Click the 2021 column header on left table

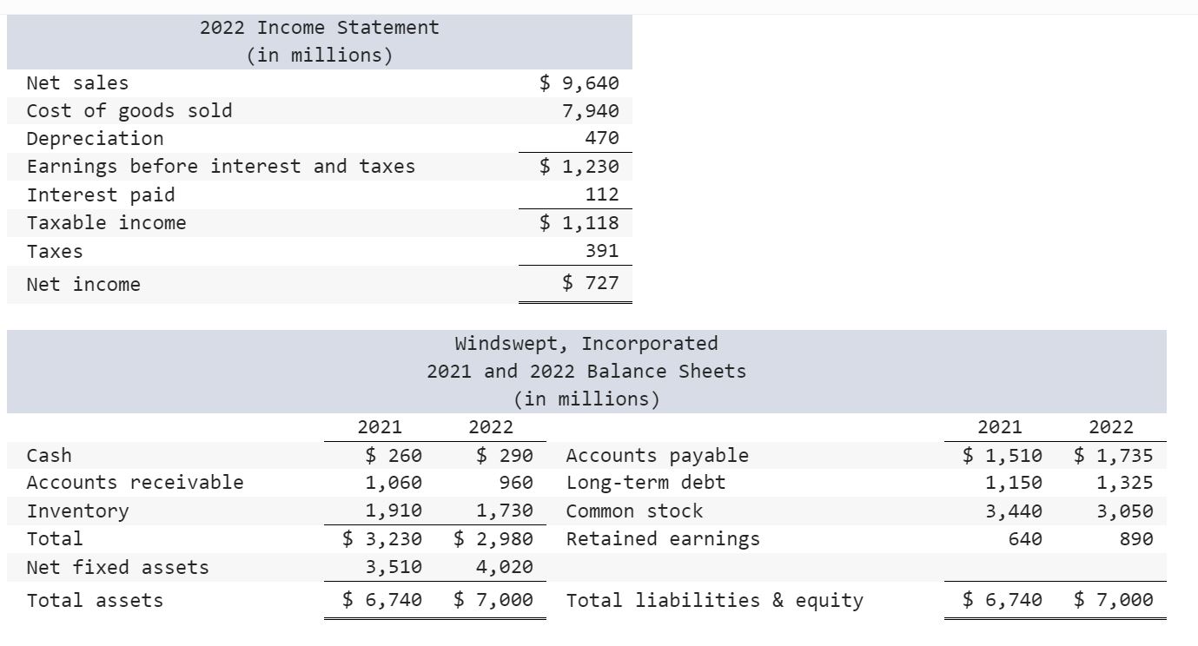point(381,427)
